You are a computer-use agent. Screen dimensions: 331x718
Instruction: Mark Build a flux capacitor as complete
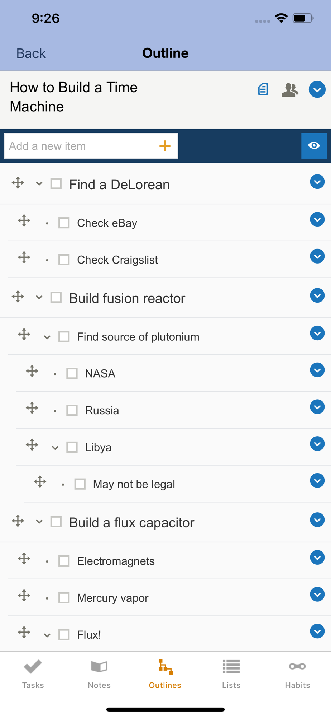[56, 522]
